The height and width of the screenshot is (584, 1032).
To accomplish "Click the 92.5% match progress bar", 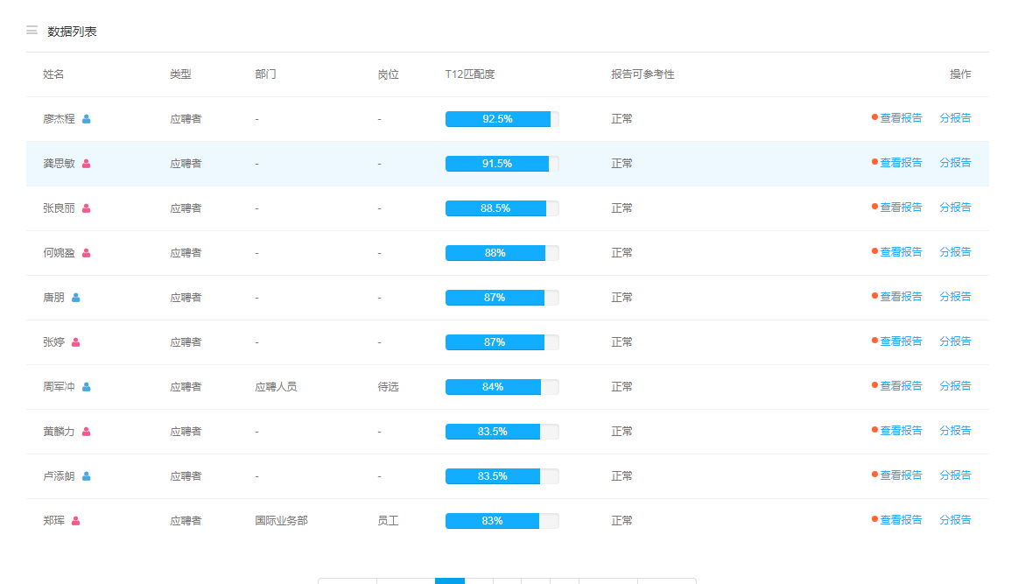I will click(502, 119).
